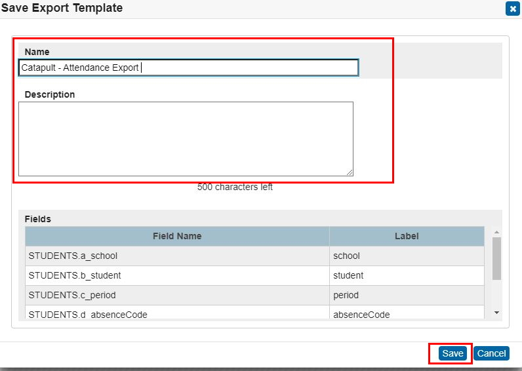Click the 'Save Export Template' dialog title
This screenshot has width=522, height=371.
tap(62, 8)
